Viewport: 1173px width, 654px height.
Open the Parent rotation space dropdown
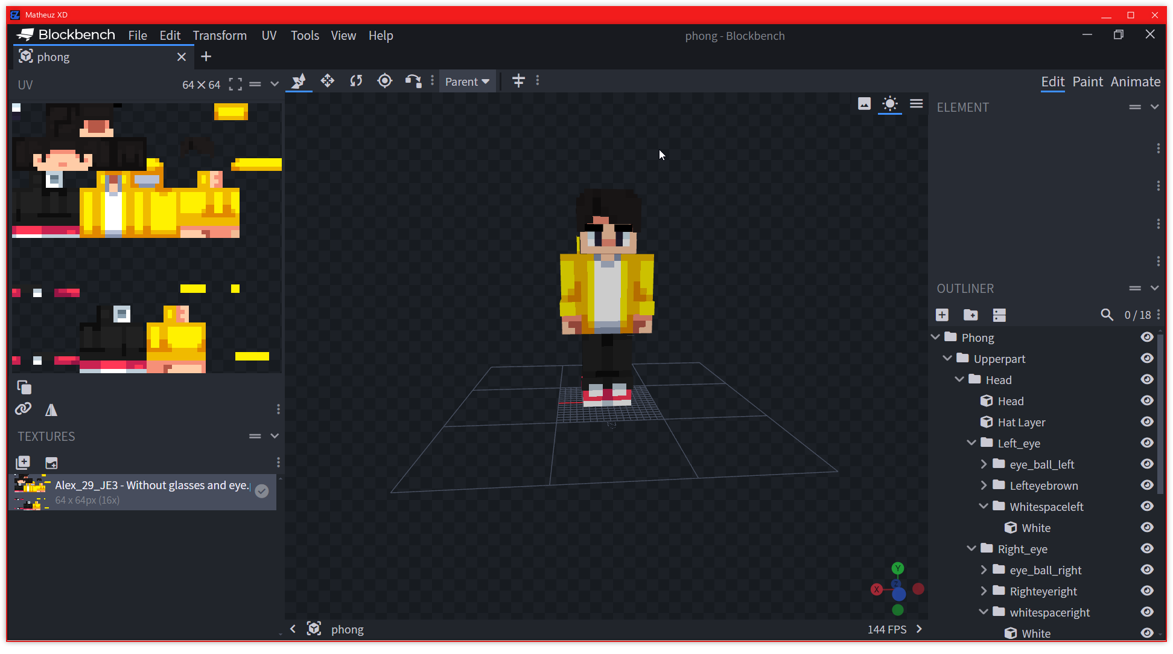click(467, 81)
